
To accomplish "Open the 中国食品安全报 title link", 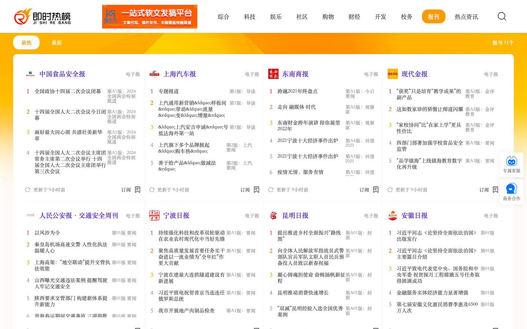I will (x=62, y=74).
